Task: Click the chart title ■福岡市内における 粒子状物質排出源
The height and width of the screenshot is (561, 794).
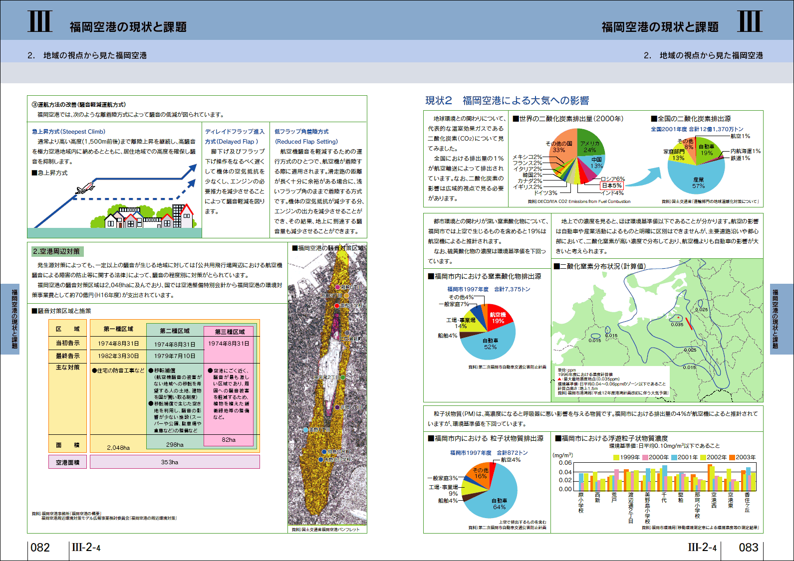Action: coord(486,438)
